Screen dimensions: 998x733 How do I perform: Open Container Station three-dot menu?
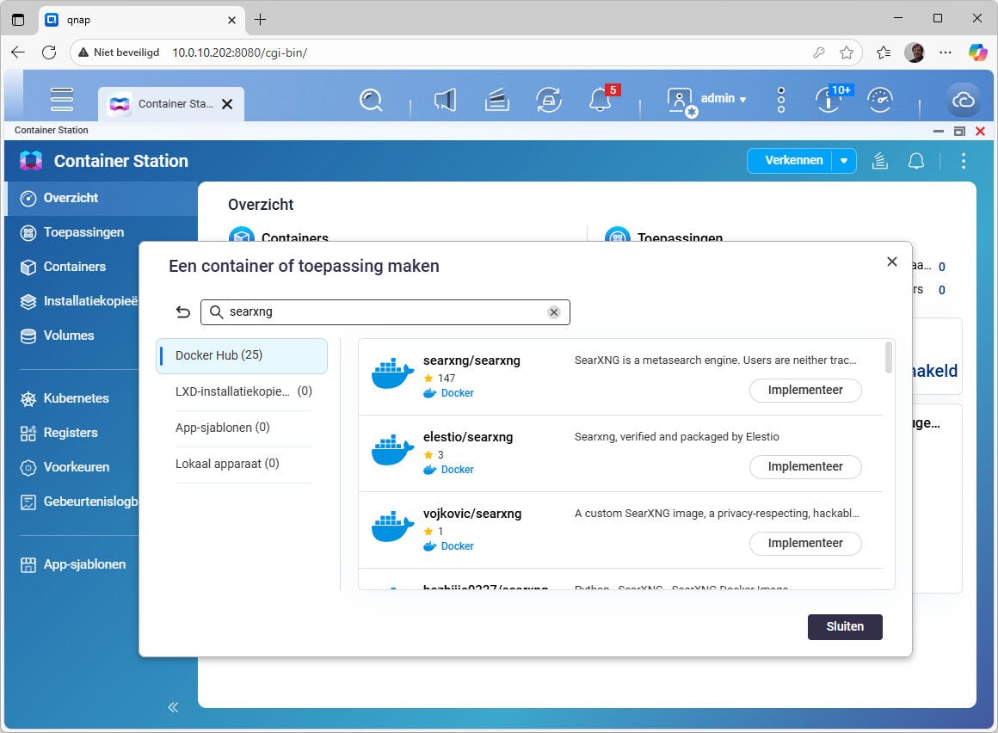[x=964, y=160]
